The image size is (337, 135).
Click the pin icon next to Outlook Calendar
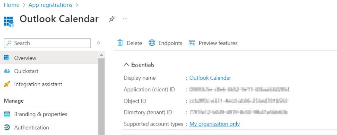click(x=112, y=19)
